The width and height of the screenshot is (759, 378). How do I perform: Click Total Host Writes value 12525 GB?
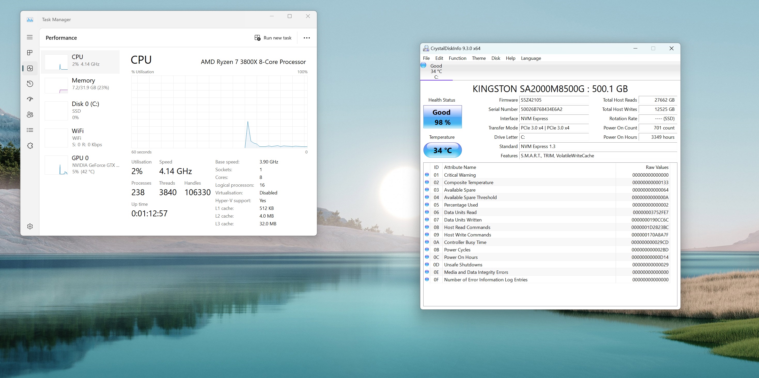click(658, 109)
